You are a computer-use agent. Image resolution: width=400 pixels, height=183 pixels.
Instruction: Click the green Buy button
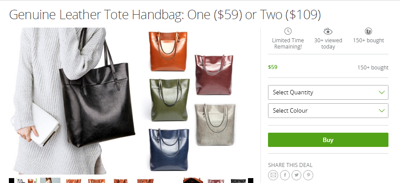point(328,140)
